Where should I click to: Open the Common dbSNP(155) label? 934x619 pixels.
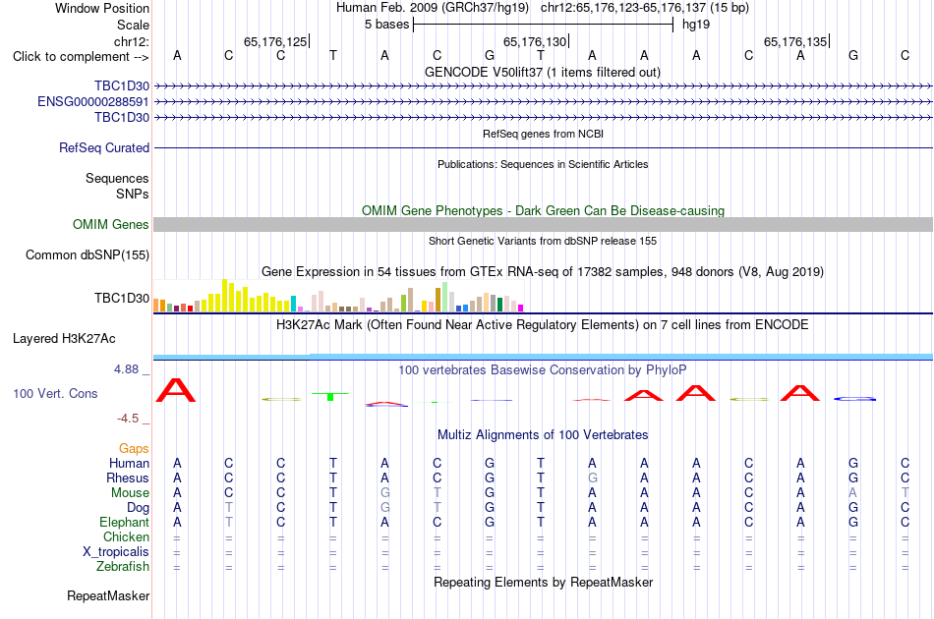coord(87,254)
